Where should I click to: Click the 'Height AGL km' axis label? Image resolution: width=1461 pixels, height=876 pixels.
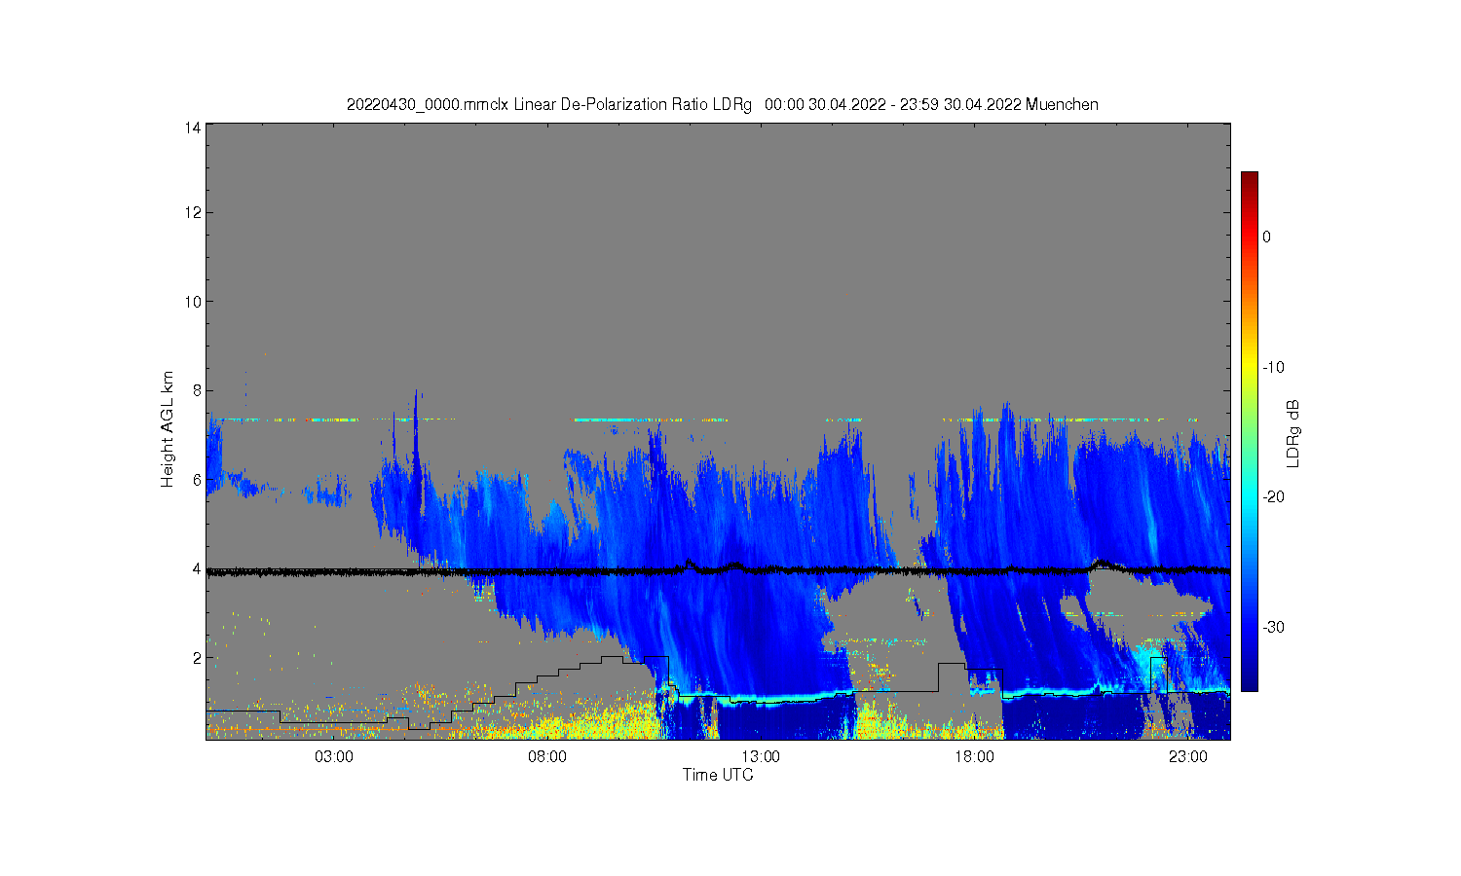168,429
